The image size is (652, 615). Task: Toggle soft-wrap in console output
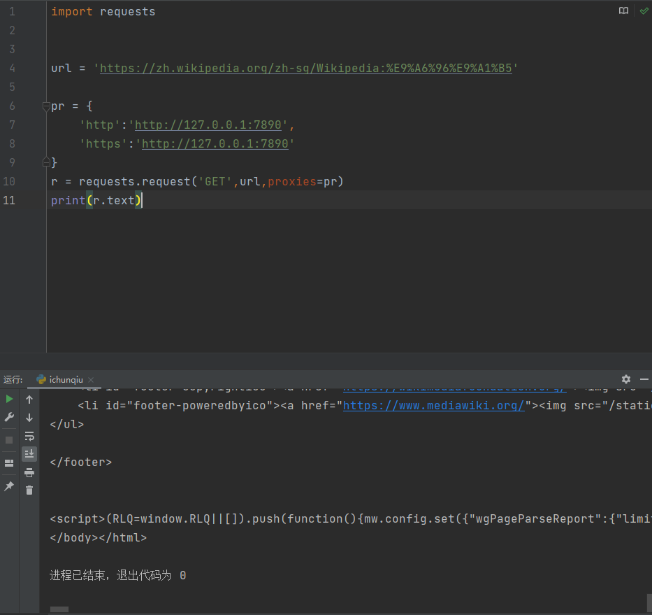29,436
